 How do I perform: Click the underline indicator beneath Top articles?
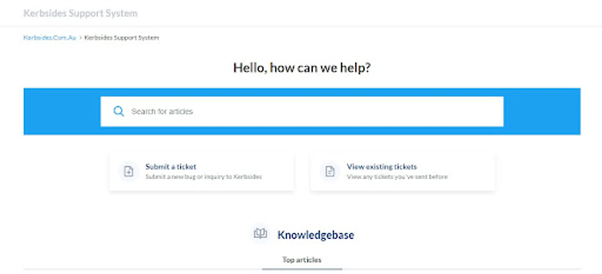302,269
